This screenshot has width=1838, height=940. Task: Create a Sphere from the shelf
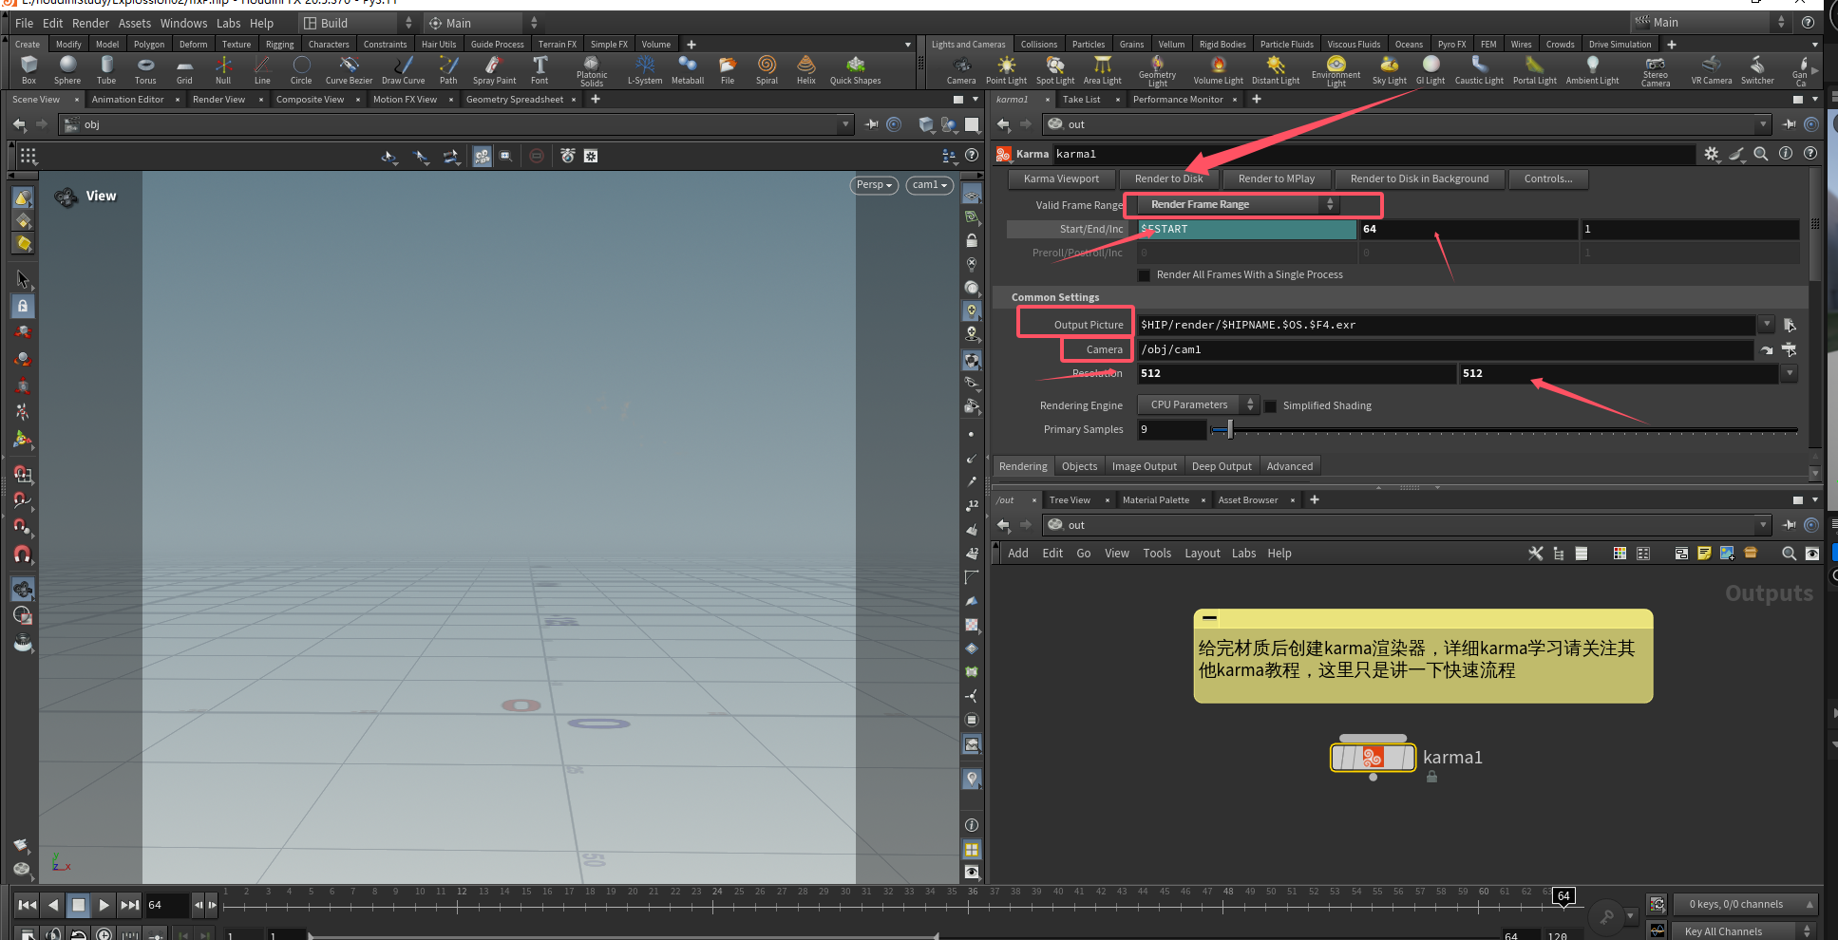(67, 69)
